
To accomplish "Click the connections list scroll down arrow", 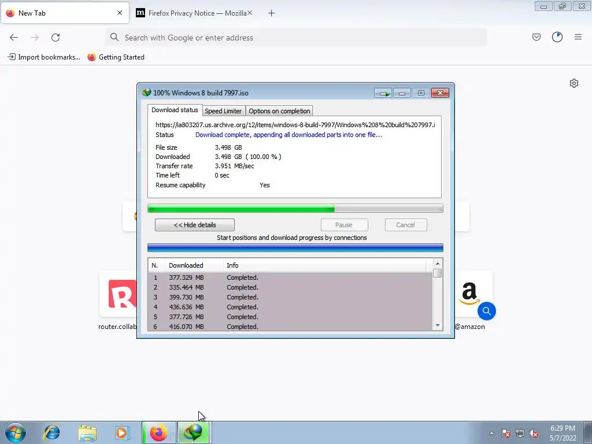I will [x=438, y=325].
